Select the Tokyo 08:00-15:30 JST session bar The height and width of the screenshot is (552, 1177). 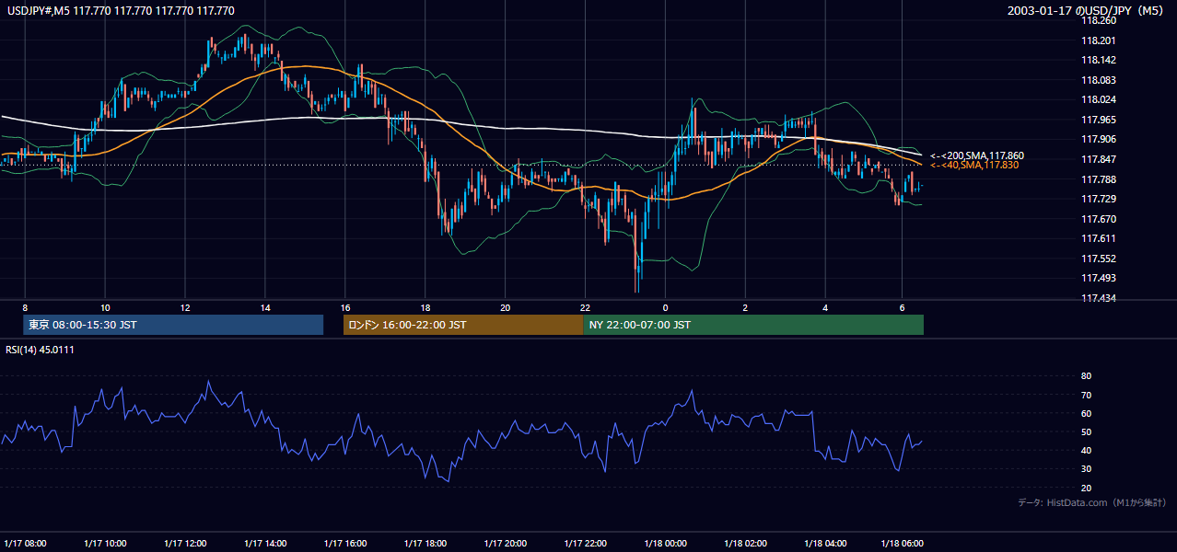coord(173,325)
